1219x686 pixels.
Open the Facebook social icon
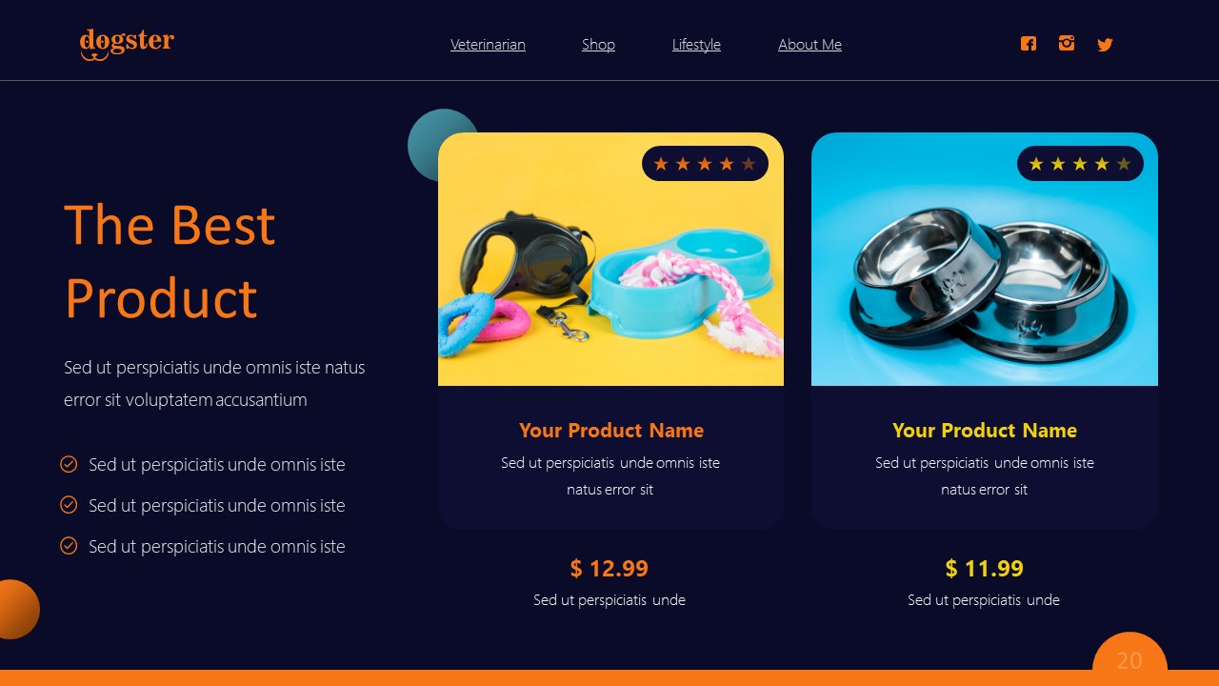tap(1029, 44)
